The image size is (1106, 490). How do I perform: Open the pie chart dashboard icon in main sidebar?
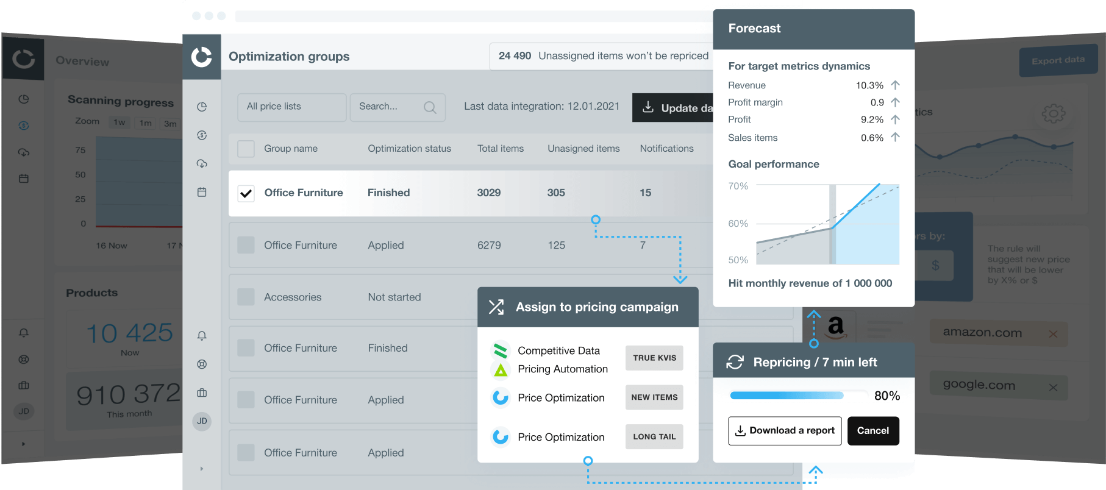click(x=202, y=107)
